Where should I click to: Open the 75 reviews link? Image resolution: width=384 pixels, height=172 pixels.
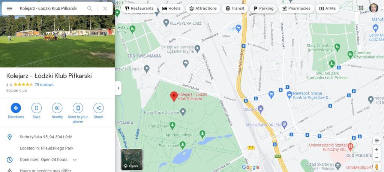coord(44,85)
